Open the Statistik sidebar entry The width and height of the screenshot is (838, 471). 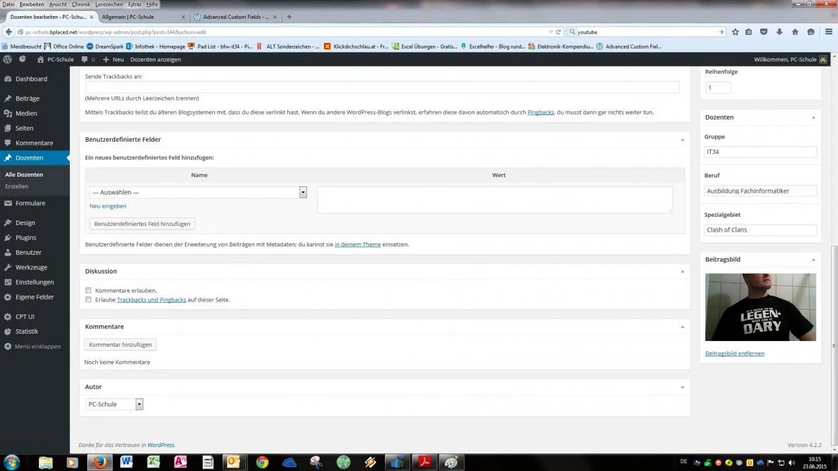[x=27, y=331]
